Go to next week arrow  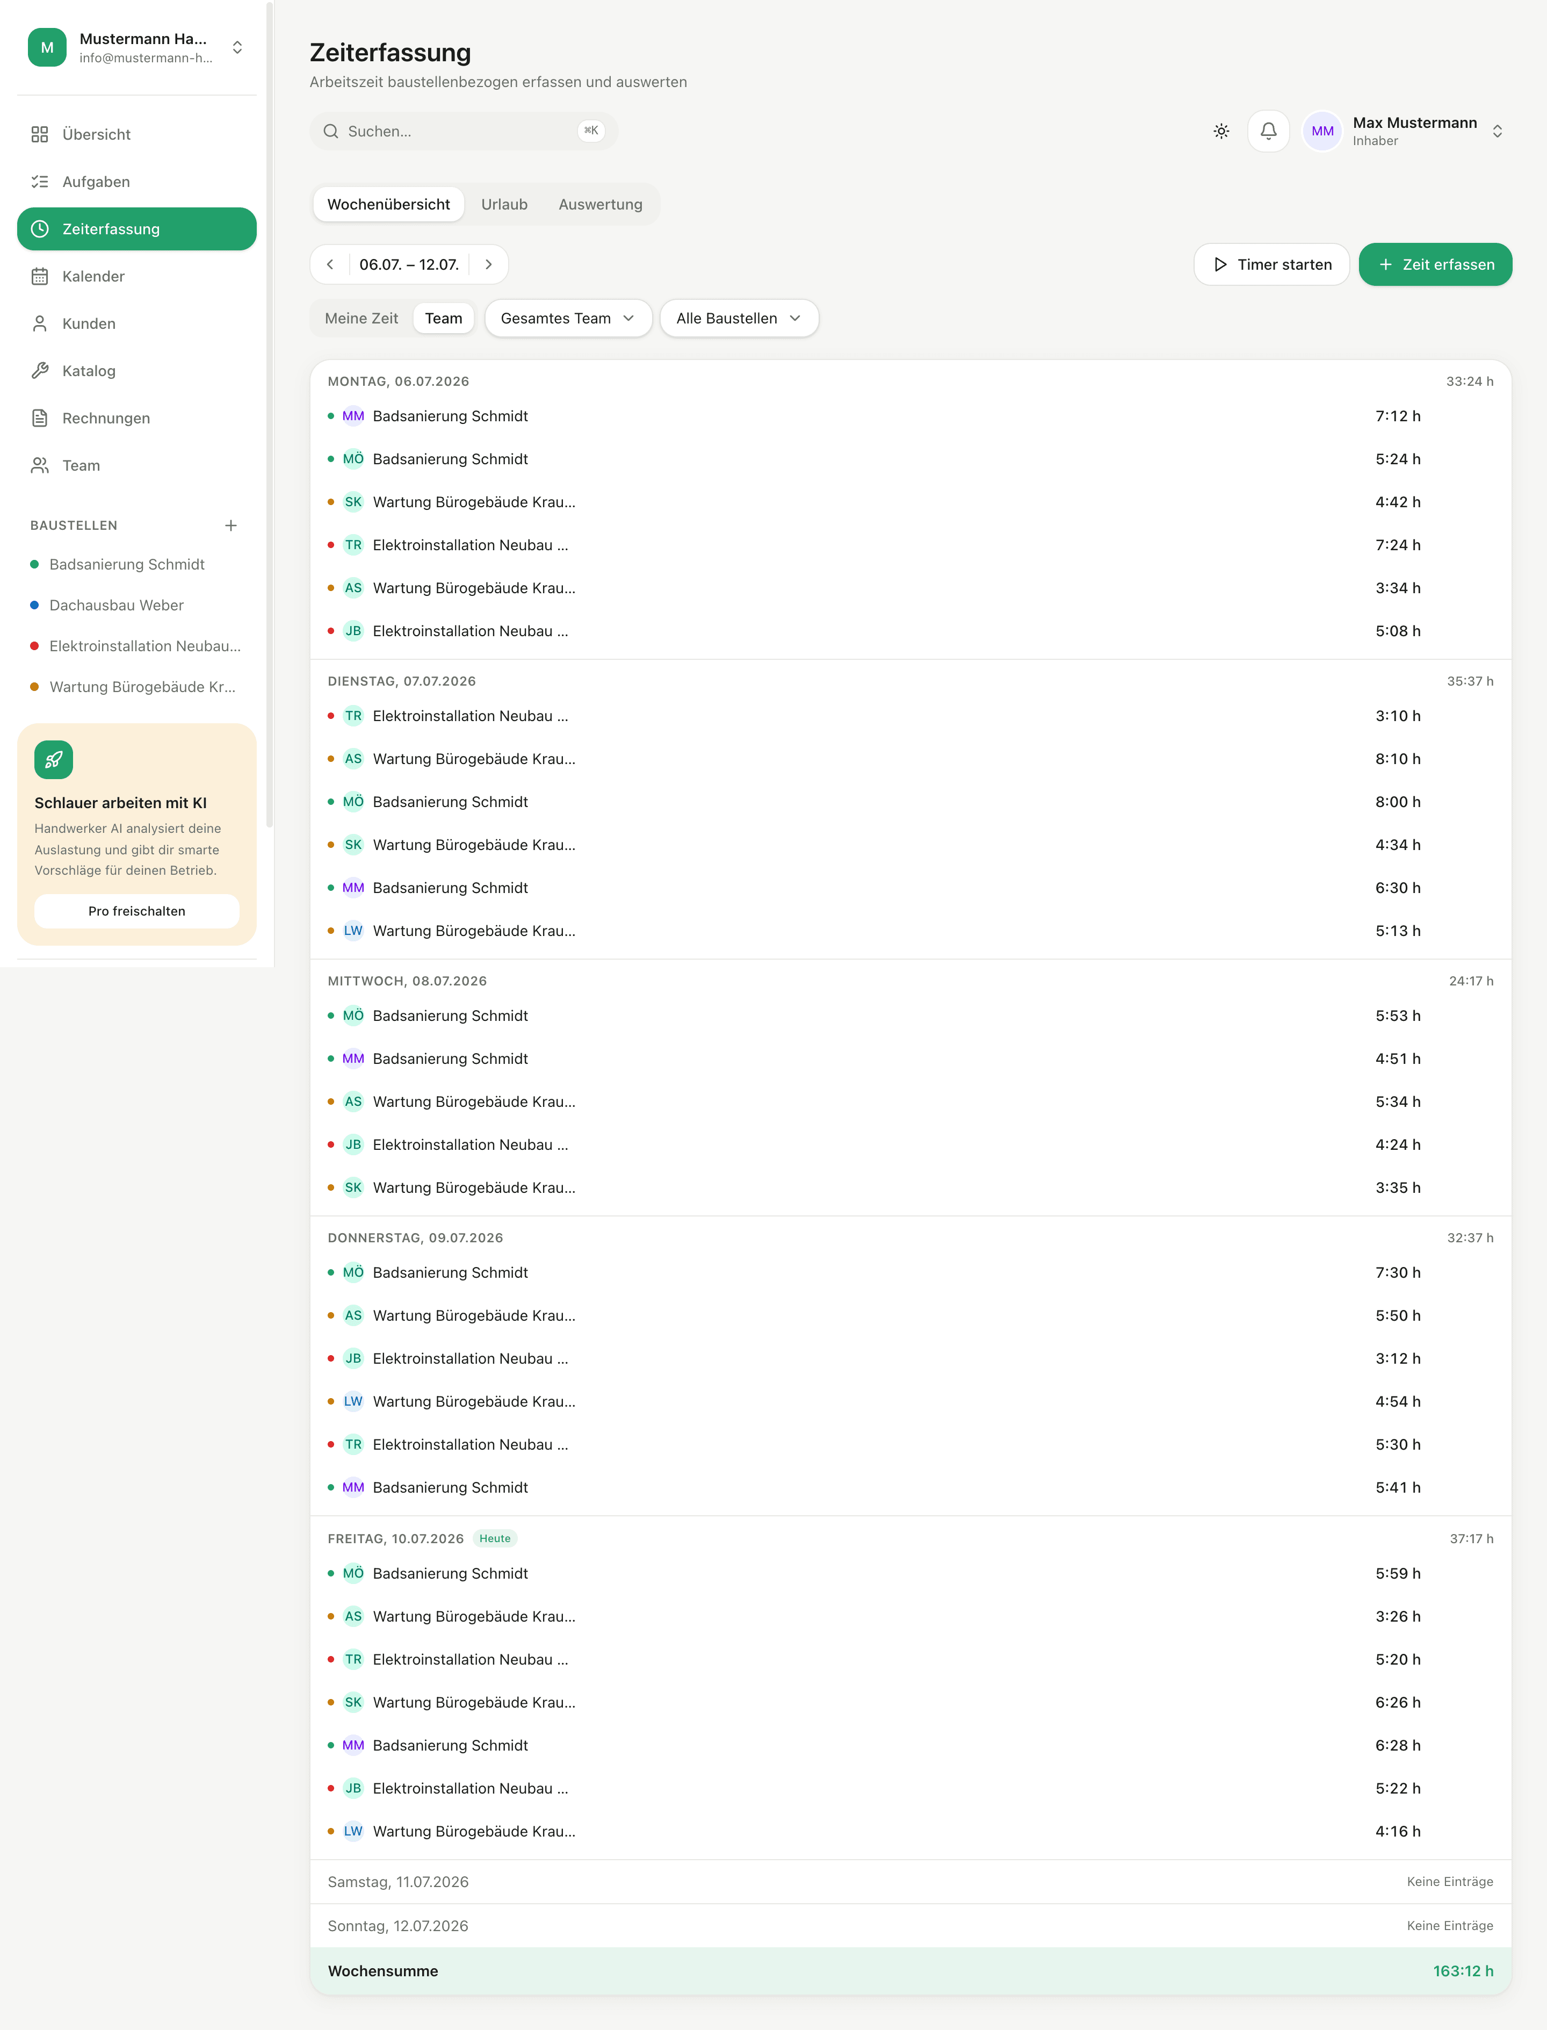tap(488, 264)
